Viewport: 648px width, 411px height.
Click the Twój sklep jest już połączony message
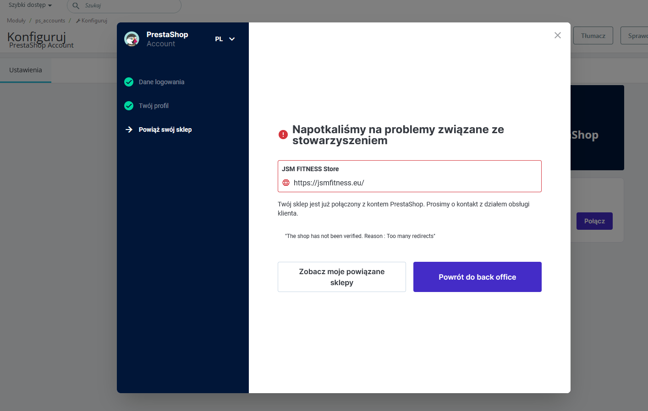404,209
